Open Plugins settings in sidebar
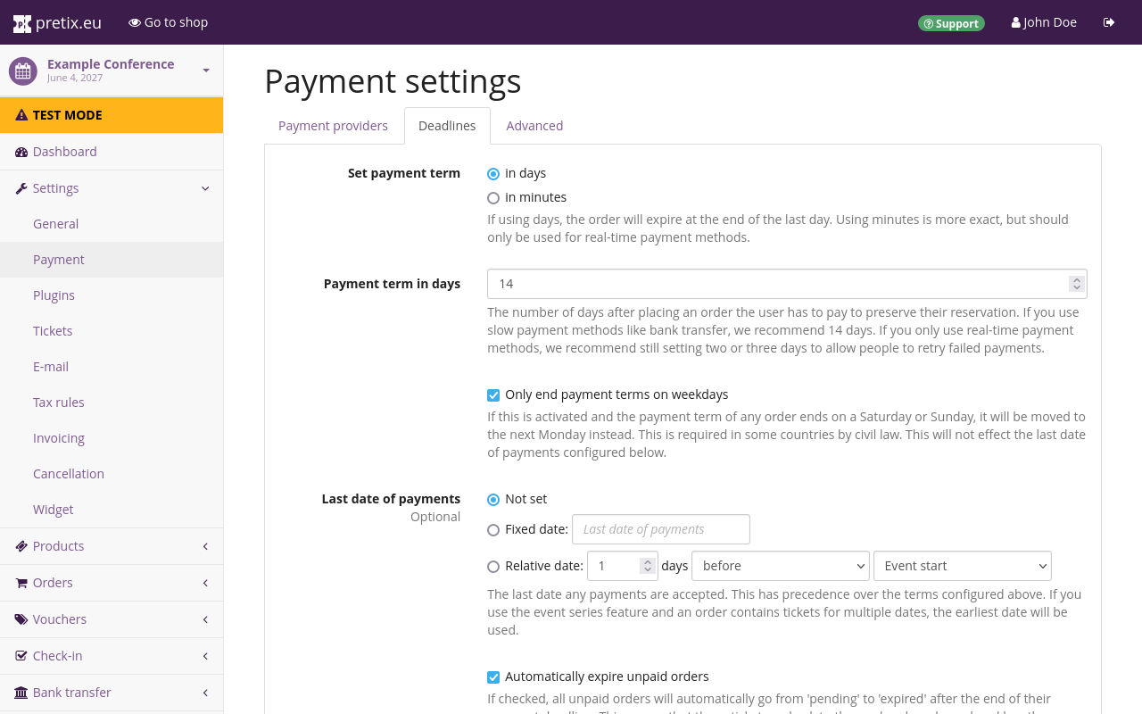This screenshot has height=714, width=1142. (x=112, y=295)
